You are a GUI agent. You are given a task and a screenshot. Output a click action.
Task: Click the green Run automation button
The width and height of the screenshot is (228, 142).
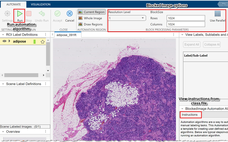(x=20, y=14)
